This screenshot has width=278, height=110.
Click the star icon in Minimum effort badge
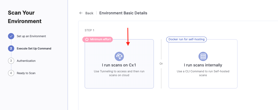tap(87, 39)
